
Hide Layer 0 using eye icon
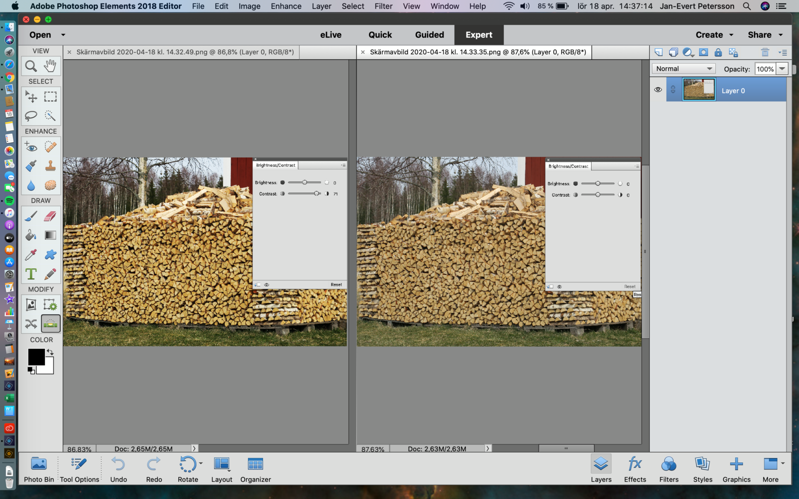point(658,90)
